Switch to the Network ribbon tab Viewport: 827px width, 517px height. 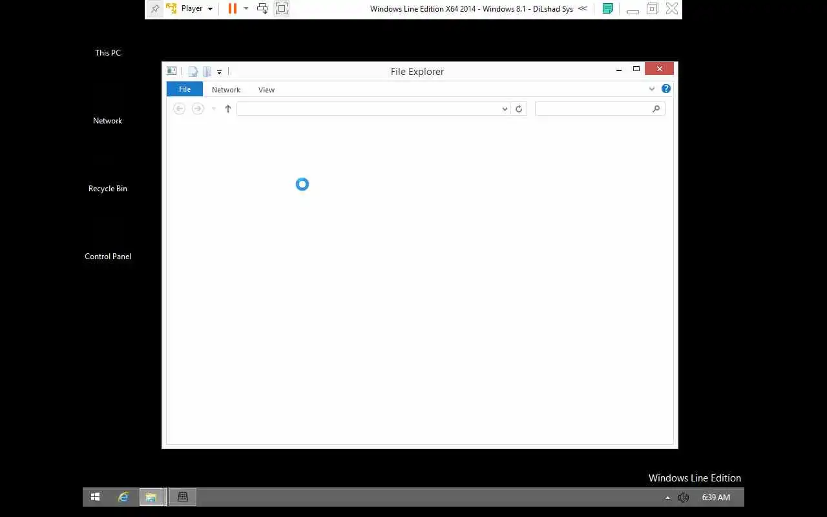tap(226, 90)
